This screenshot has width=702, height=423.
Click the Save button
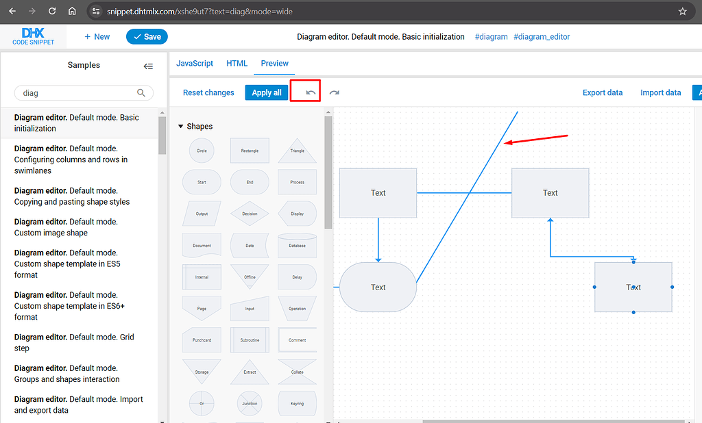pos(147,37)
